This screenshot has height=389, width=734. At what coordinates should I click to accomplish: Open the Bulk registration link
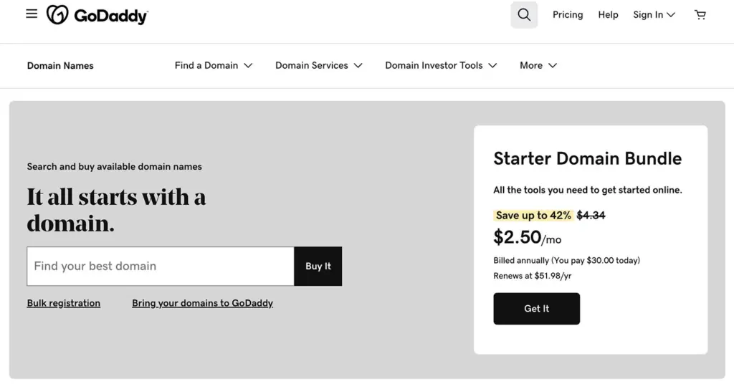coord(64,303)
